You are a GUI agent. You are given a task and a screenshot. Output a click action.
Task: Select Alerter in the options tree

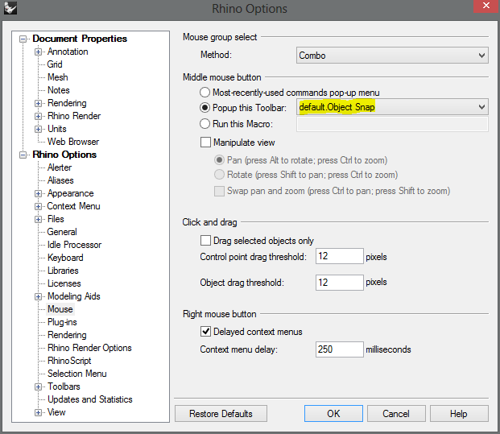(60, 167)
